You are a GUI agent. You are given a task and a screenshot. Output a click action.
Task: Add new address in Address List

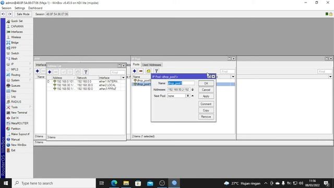tap(50, 72)
